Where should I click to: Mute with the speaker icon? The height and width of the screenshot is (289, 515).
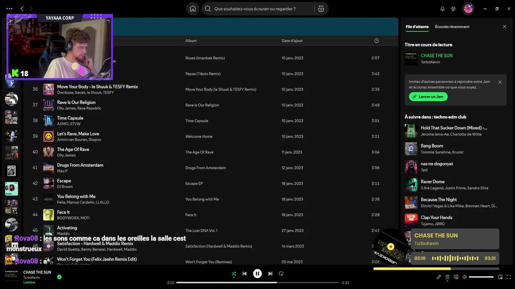[x=464, y=277]
